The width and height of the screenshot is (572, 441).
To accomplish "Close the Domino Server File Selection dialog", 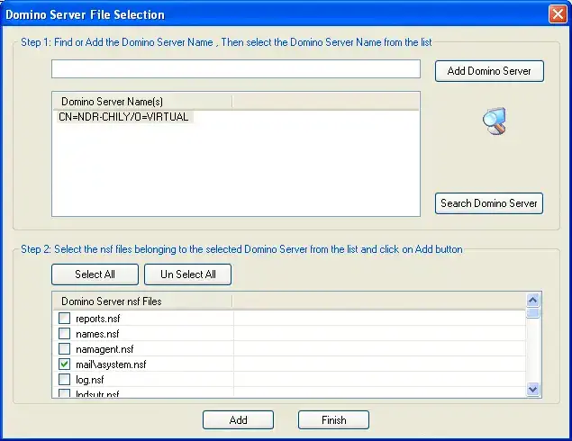I will (558, 14).
